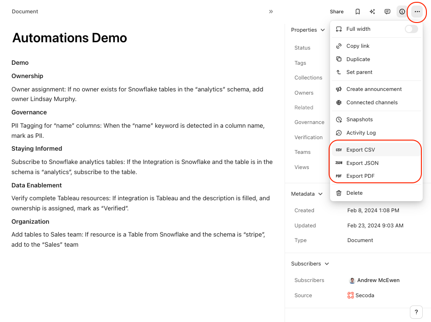
Task: Click the three-dot more options button
Action: coord(417,11)
